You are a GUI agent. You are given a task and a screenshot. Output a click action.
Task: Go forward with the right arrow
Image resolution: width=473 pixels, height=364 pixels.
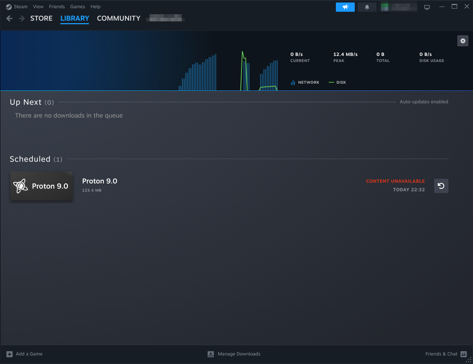pos(22,19)
